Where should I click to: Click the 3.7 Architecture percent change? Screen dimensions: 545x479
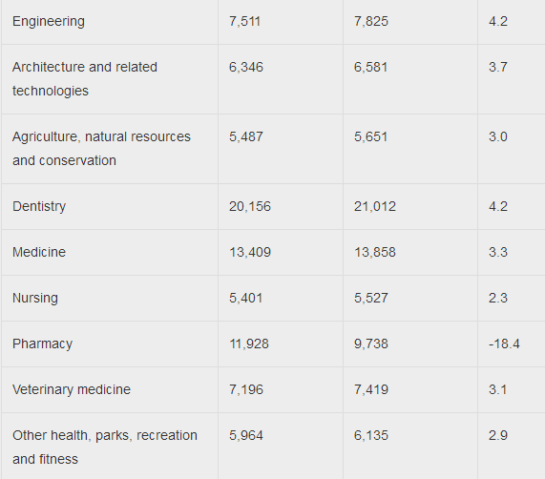(x=498, y=67)
